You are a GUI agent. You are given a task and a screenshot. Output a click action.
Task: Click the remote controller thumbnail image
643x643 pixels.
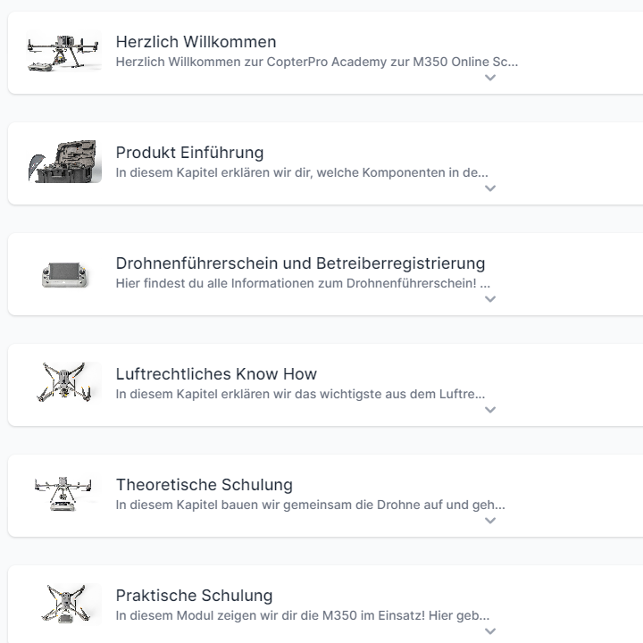click(x=64, y=273)
